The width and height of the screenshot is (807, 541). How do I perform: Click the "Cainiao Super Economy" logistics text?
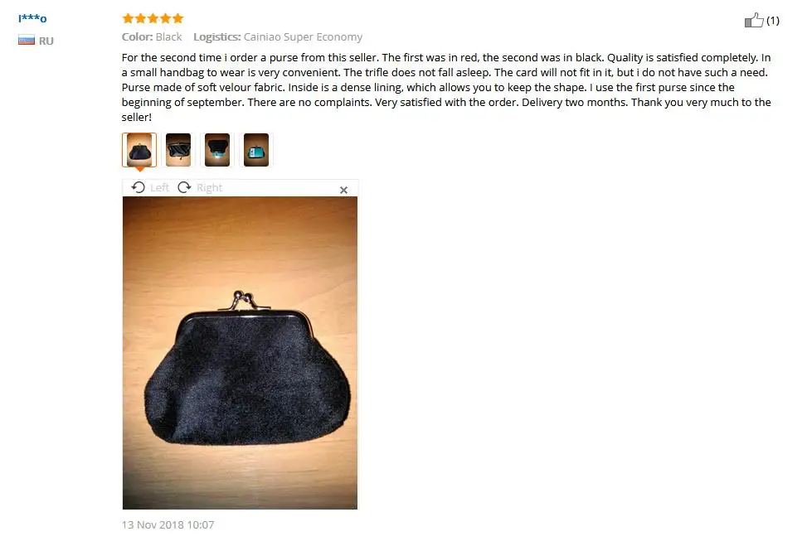303,37
